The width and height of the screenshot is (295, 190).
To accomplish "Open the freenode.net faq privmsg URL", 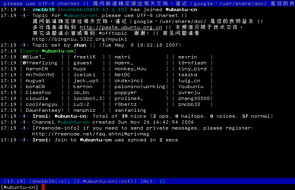I will click(x=91, y=134).
